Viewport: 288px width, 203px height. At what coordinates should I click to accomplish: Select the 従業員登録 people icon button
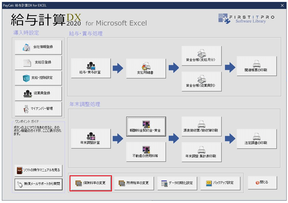[x=38, y=94]
